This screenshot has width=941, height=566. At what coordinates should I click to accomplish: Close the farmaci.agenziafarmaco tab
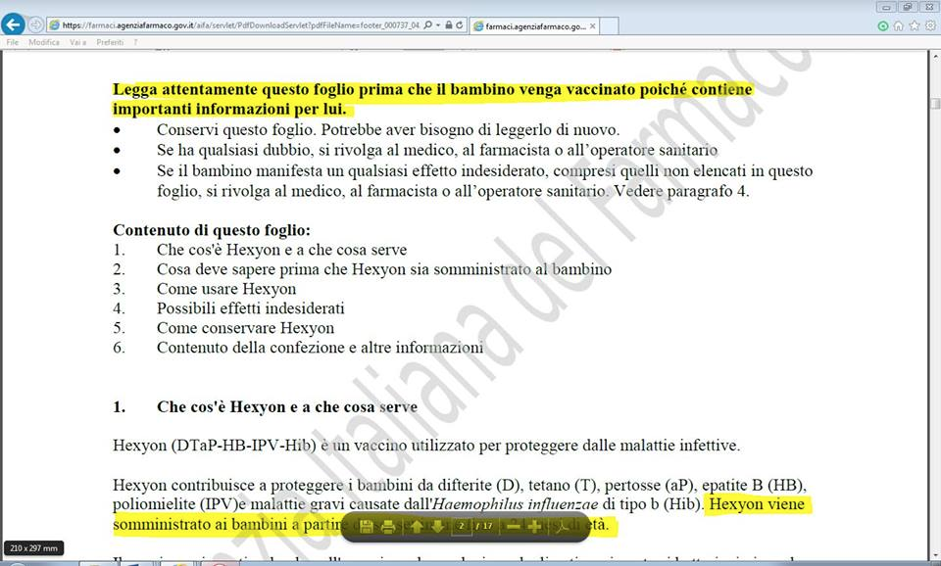593,25
